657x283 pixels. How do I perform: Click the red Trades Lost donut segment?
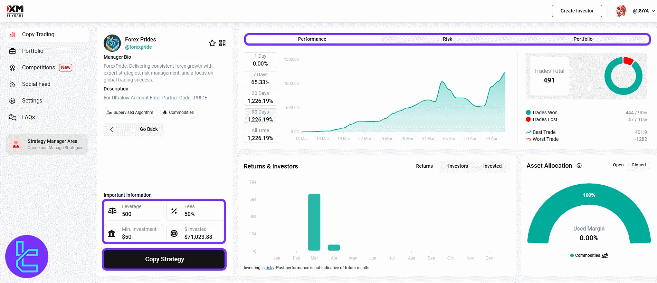click(x=628, y=61)
